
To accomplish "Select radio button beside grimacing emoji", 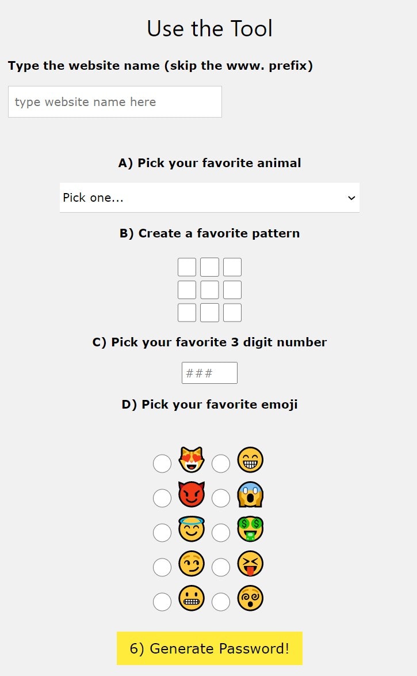I will point(162,602).
